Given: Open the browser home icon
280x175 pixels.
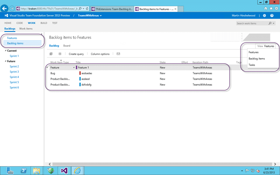Looking at the screenshot, I should [x=266, y=8].
